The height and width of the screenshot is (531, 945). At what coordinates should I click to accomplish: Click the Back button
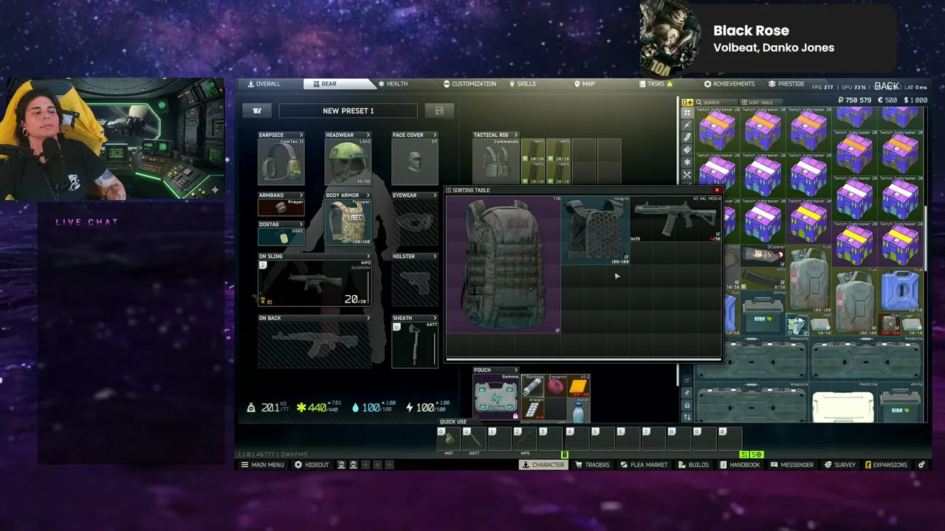887,86
